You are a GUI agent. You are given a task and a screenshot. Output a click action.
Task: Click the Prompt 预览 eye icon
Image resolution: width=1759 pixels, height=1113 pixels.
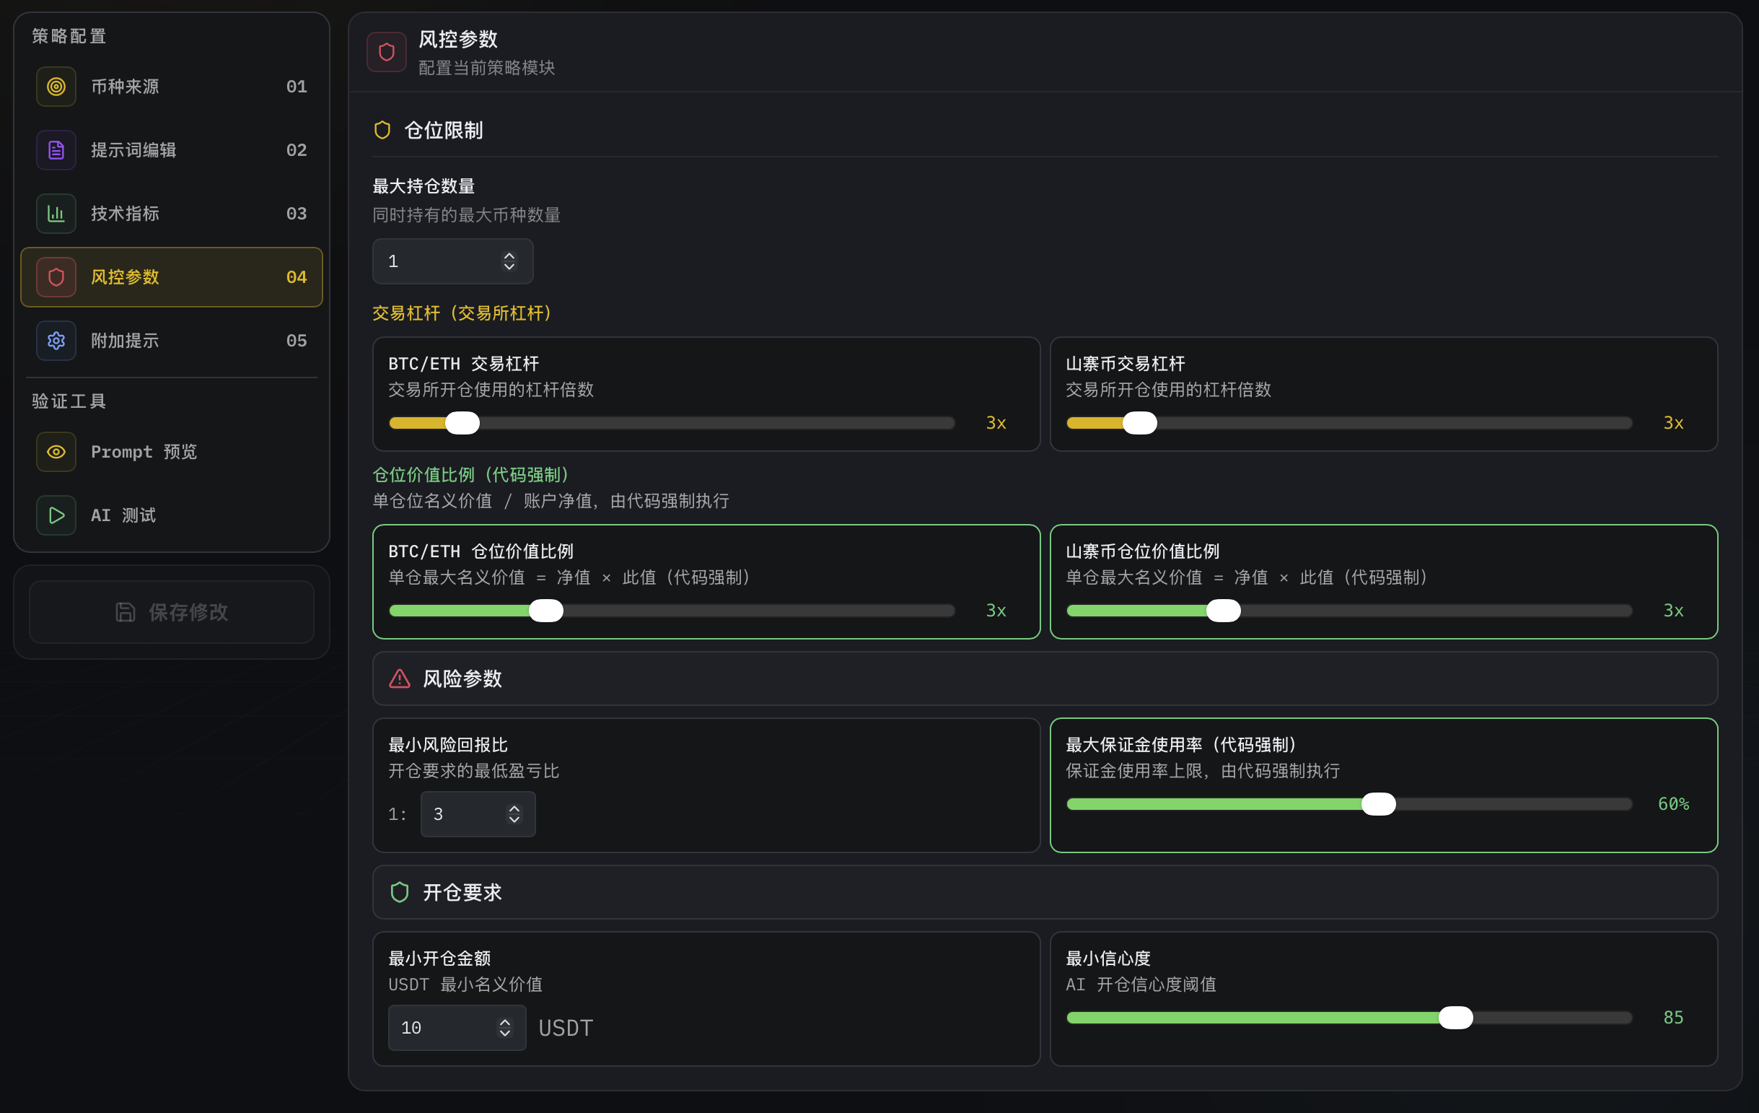pyautogui.click(x=56, y=453)
